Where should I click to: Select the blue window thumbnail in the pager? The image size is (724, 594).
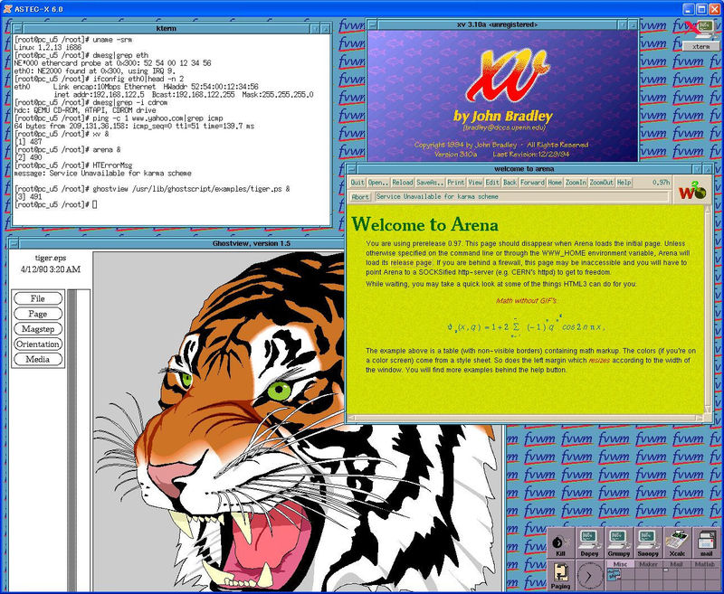[x=614, y=575]
